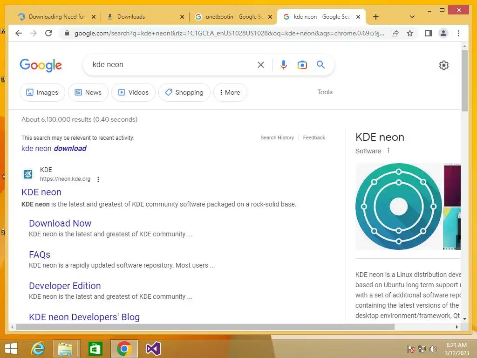477x358 pixels.
Task: Close the kde neon Google Search tab
Action: [358, 17]
